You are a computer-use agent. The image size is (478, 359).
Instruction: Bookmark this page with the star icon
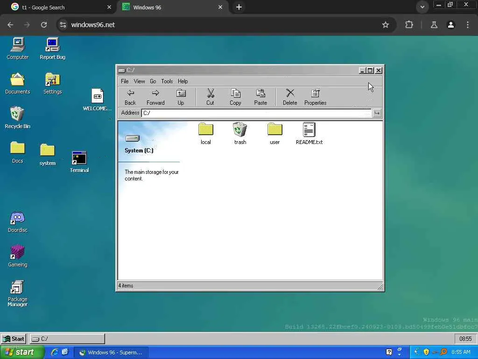386,25
